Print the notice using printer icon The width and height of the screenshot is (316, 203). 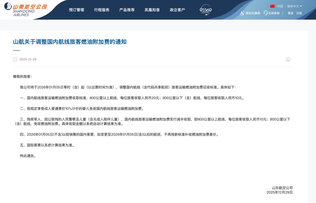click(x=288, y=60)
